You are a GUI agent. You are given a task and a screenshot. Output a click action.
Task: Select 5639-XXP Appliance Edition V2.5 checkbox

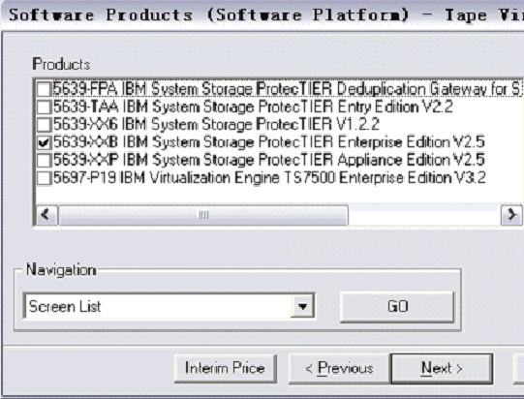(44, 160)
